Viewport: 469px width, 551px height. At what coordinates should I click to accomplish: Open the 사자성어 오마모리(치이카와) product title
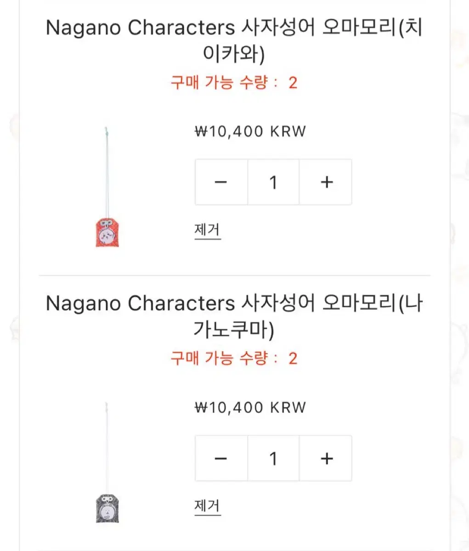tap(234, 40)
